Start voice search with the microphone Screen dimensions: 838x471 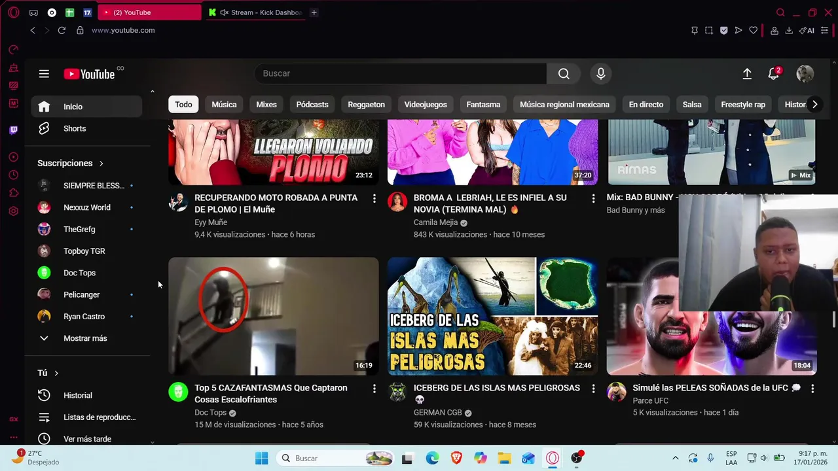point(600,74)
